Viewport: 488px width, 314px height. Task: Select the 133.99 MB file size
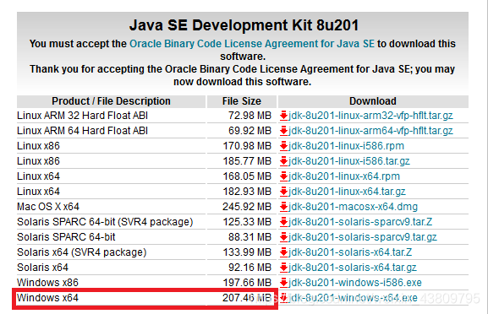coord(247,252)
